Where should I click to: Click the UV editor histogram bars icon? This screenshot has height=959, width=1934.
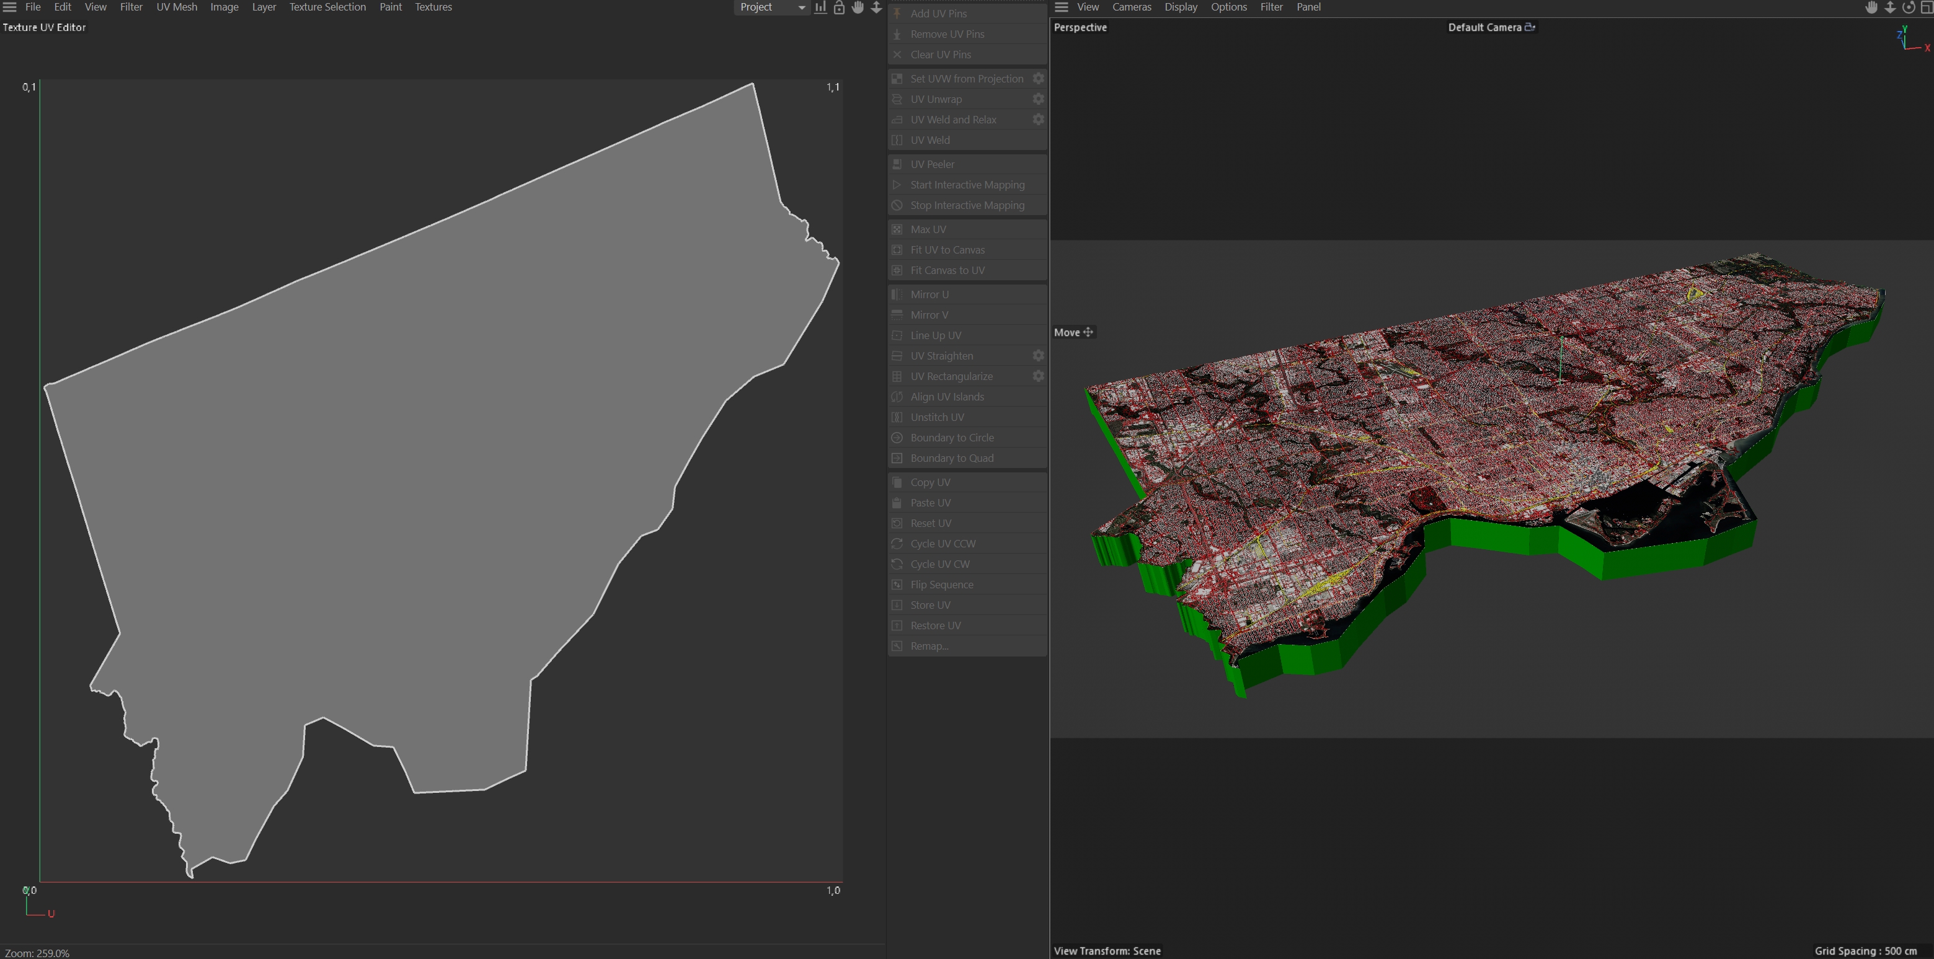(x=820, y=7)
